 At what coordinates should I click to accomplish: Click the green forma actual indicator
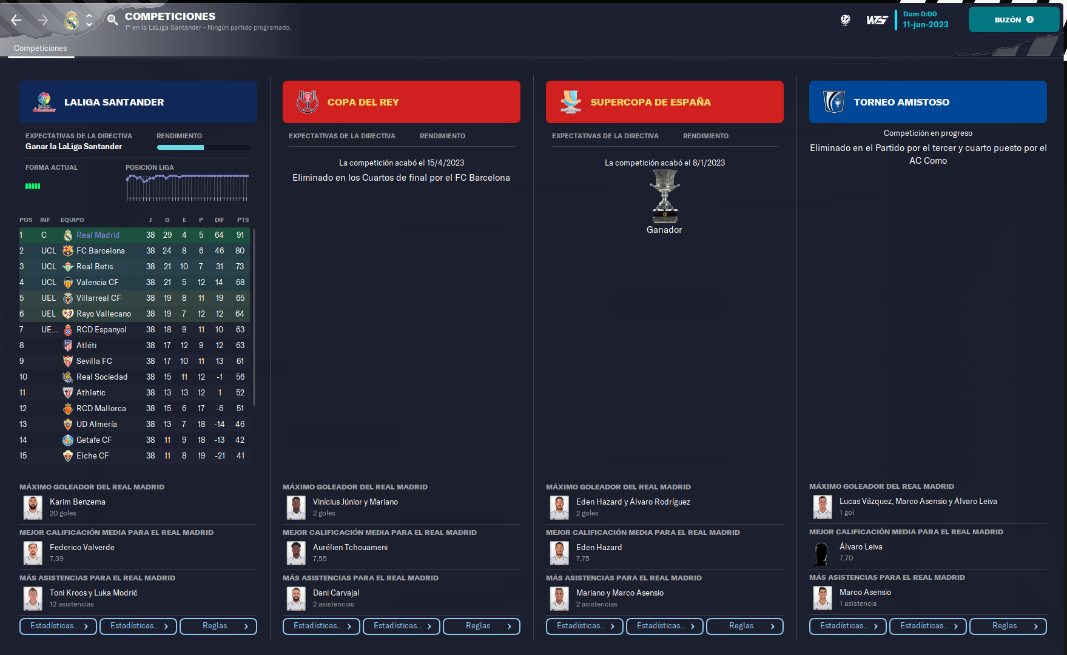click(33, 186)
